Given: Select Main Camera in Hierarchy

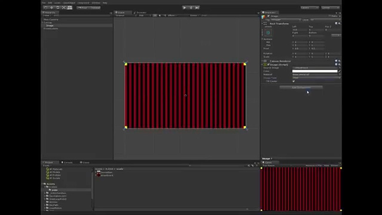Looking at the screenshot, I should 51,20.
